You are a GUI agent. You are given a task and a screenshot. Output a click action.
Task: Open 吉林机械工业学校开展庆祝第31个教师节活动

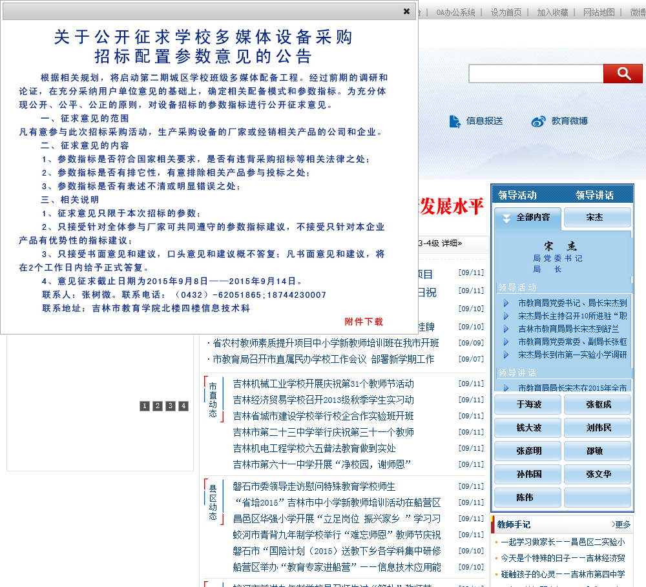point(324,384)
